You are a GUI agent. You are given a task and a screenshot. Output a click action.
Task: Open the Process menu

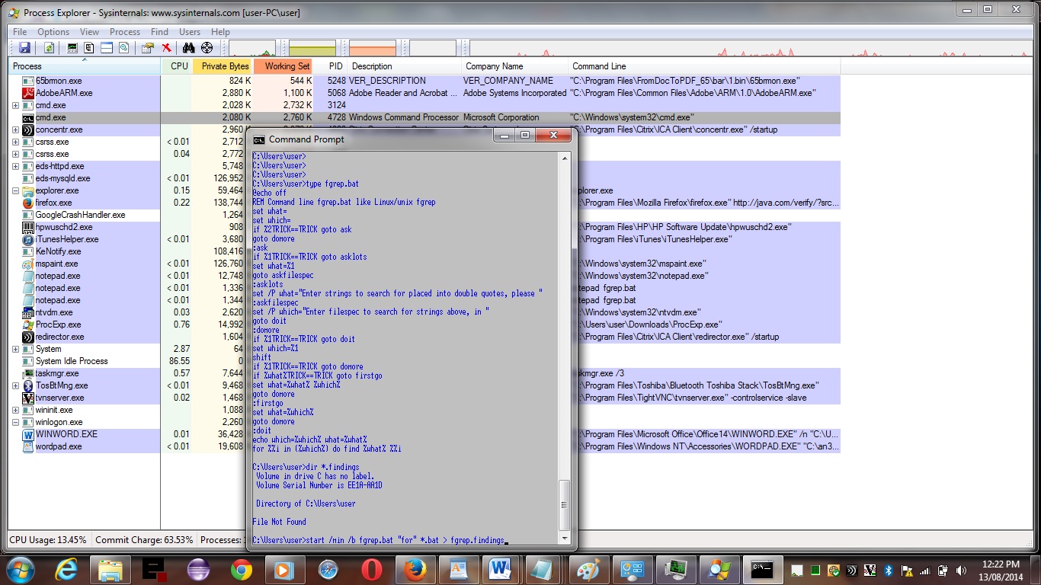point(125,32)
